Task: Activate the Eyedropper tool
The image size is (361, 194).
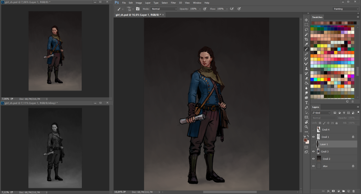Action: pyautogui.click(x=306, y=44)
